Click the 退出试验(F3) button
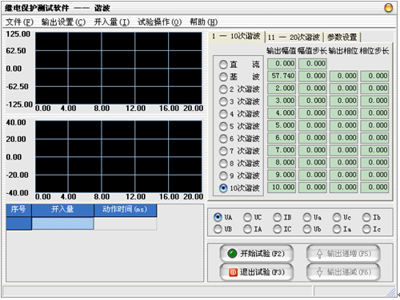 point(257,272)
